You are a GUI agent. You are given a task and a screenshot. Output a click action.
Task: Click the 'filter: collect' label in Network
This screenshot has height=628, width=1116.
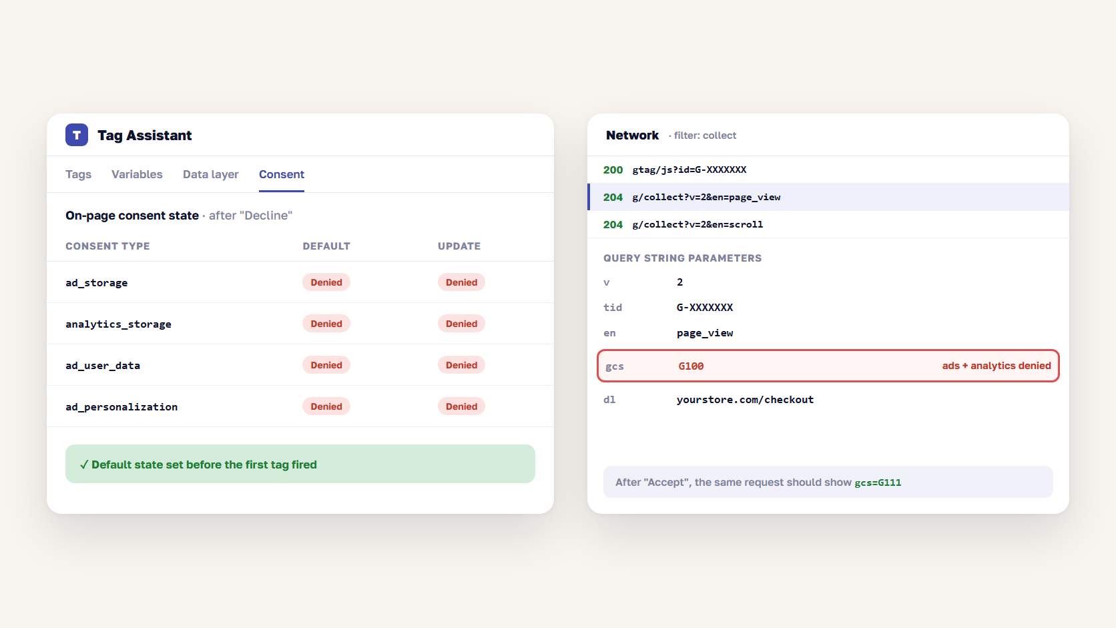click(x=705, y=135)
